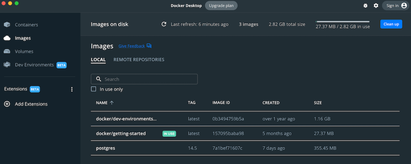The width and height of the screenshot is (411, 164).
Task: Click the Clean up button
Action: (391, 24)
